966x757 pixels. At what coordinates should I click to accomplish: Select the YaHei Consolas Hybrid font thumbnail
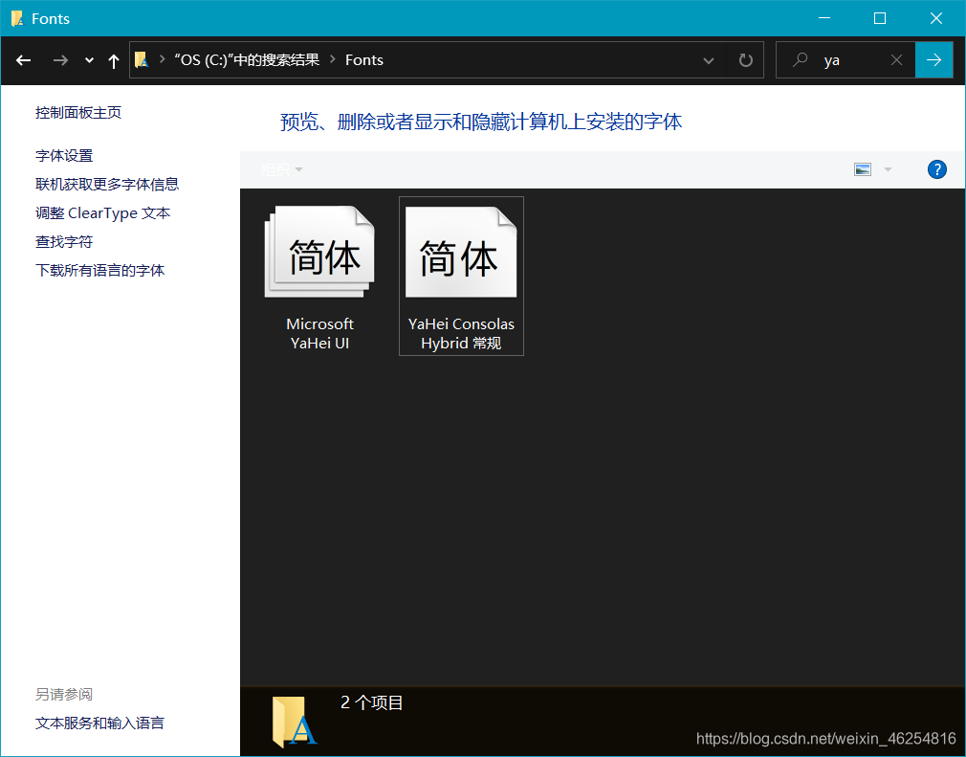(461, 252)
